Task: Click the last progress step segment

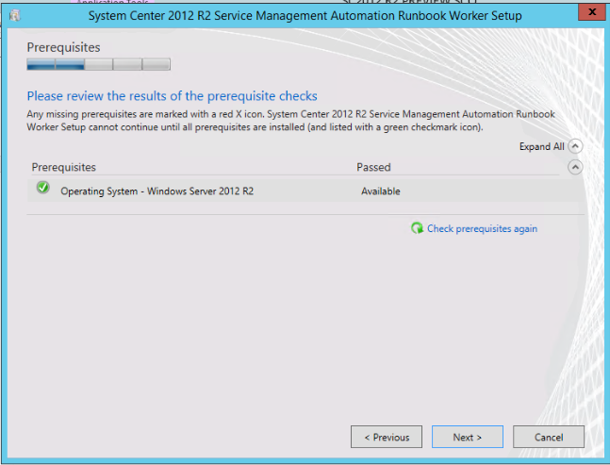Action: (x=156, y=64)
